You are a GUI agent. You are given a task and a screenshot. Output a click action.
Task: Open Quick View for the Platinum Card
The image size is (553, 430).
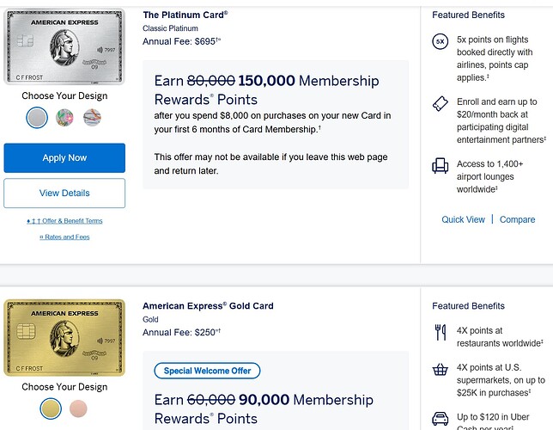tap(463, 219)
